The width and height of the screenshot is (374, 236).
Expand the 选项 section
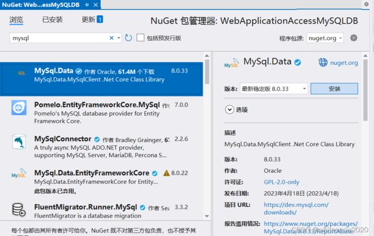[x=230, y=110]
